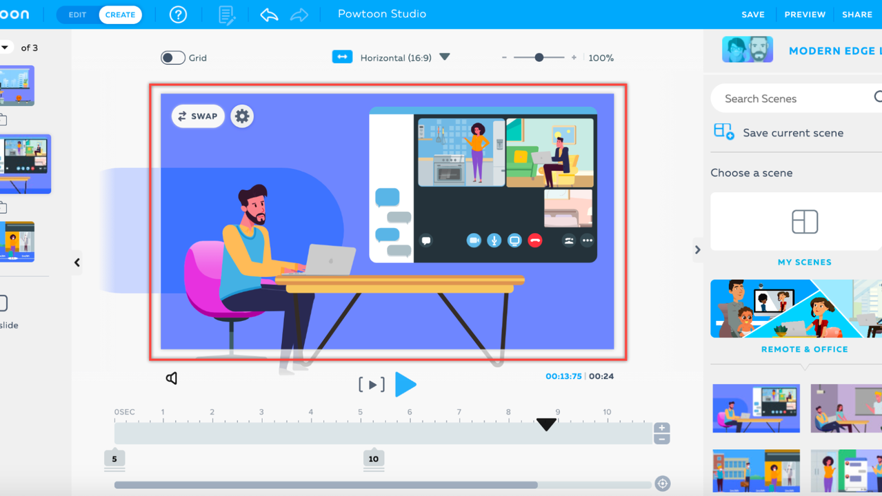882x496 pixels.
Task: Click the Save current scene icon
Action: point(723,132)
